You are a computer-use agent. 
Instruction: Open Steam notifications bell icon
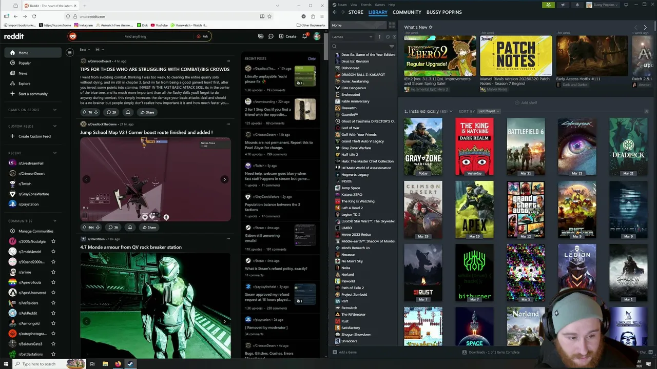577,5
